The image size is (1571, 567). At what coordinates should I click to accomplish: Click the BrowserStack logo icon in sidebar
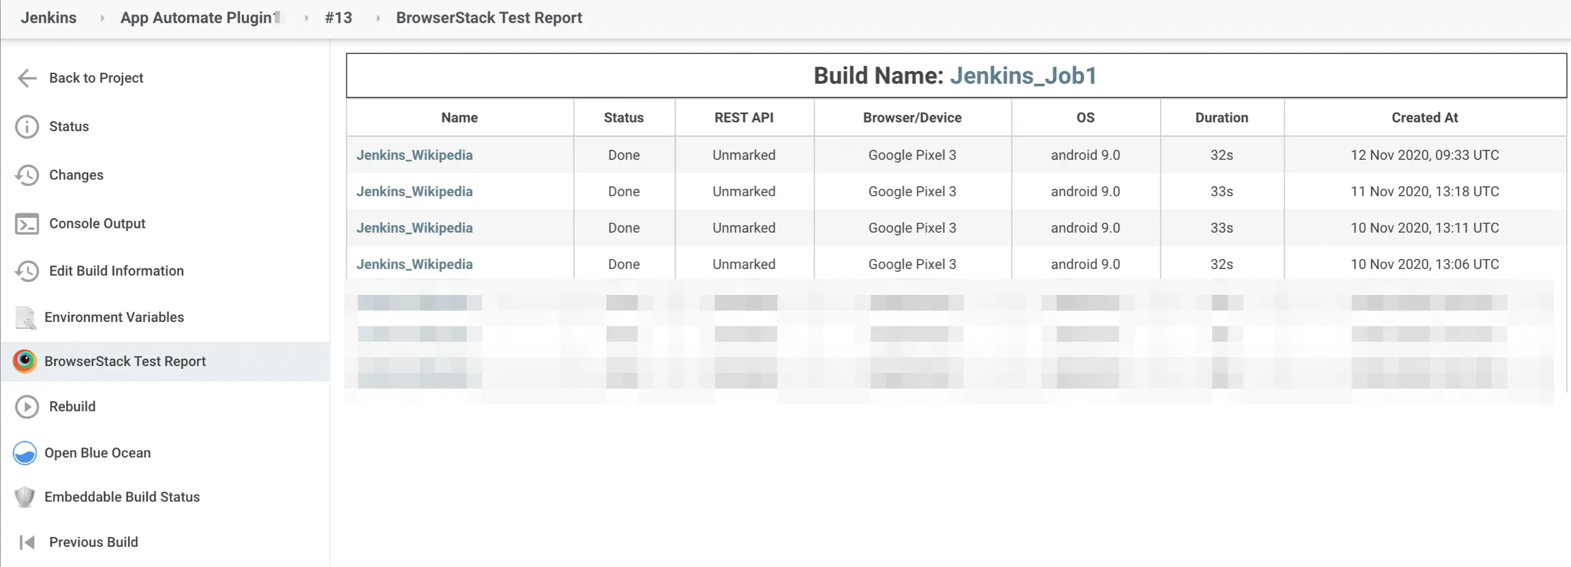pyautogui.click(x=25, y=361)
